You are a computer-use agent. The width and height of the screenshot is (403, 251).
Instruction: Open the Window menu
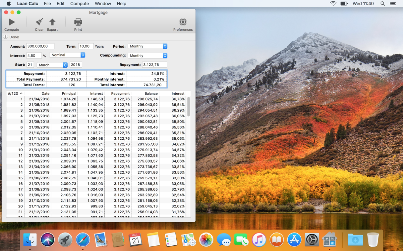(103, 4)
